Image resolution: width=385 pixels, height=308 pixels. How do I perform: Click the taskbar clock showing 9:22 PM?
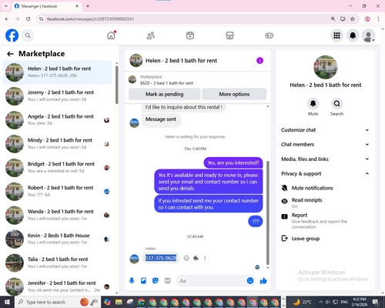(359, 302)
